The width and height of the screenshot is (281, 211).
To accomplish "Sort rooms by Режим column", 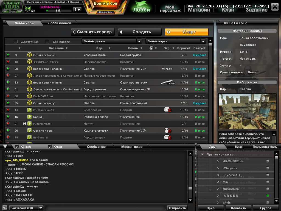I will (x=135, y=48).
